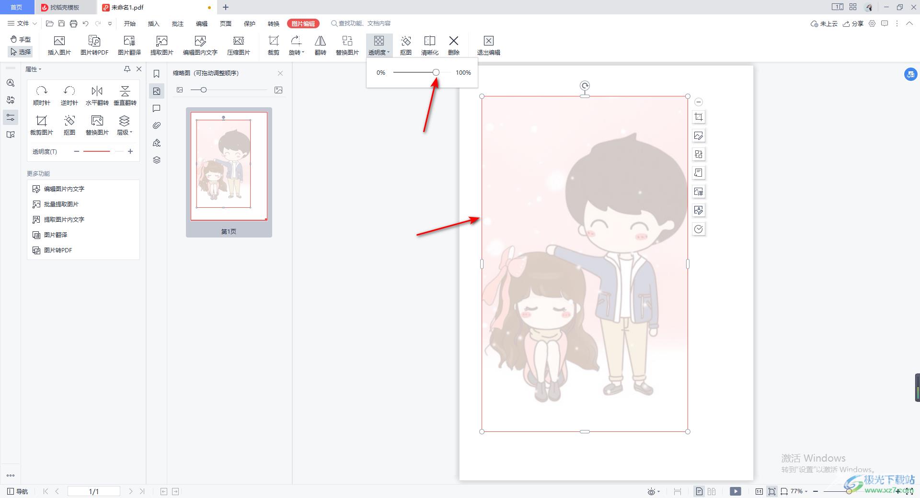
Task: Click the Insert Picture (插入图片) tool
Action: [x=59, y=45]
